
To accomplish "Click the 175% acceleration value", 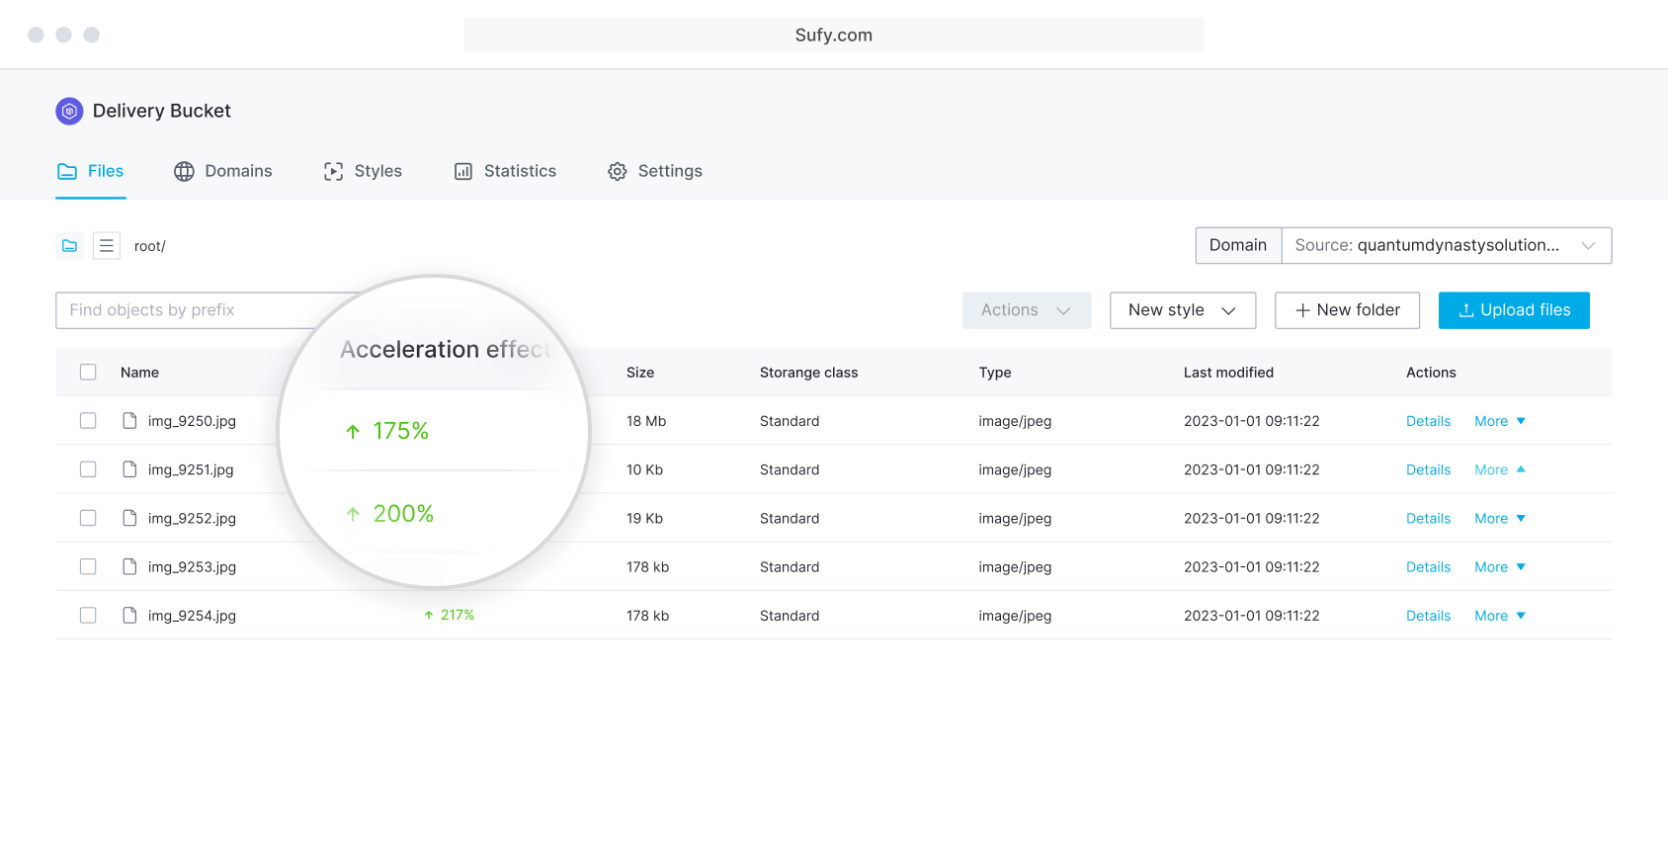I will [x=400, y=431].
